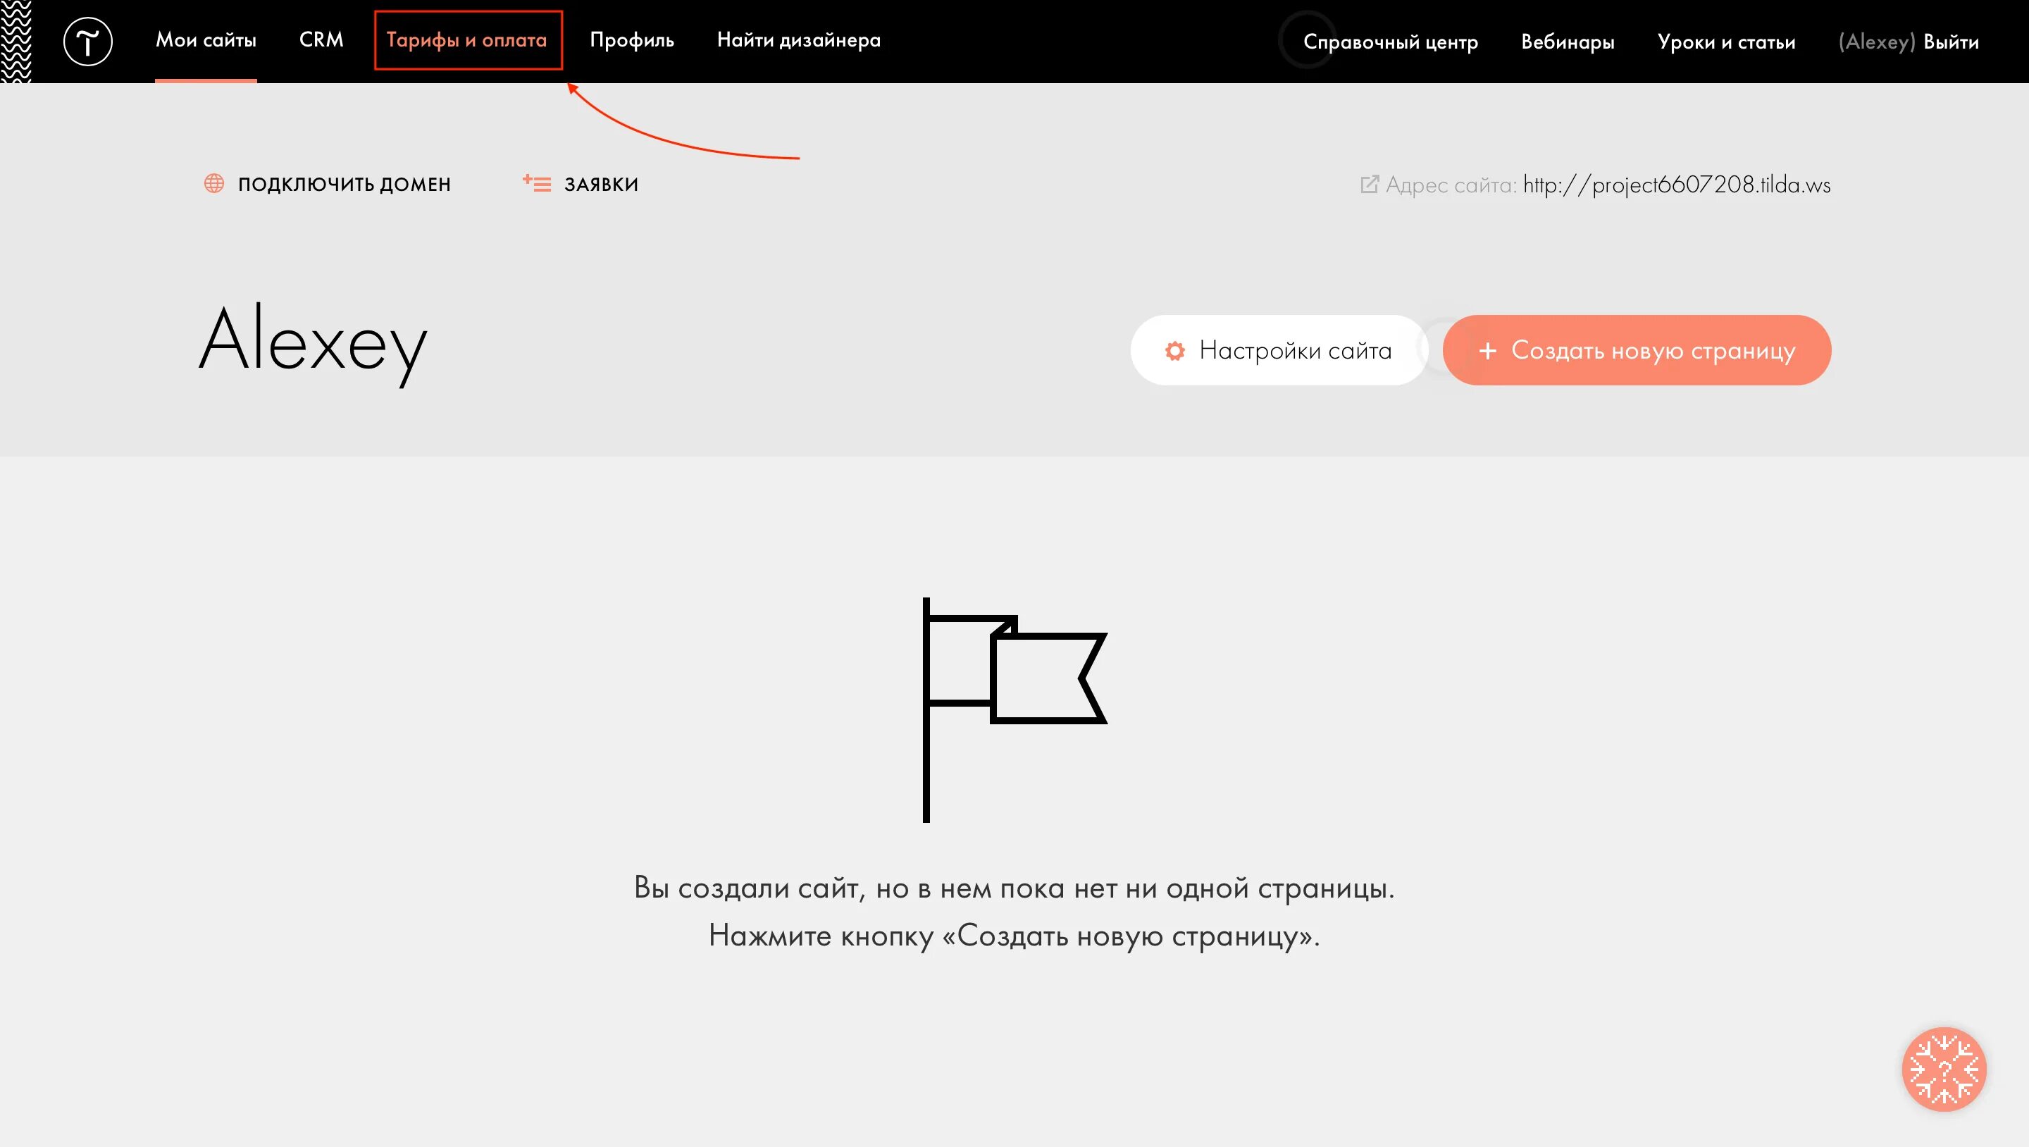
Task: Click the Tilda logo icon
Action: click(x=87, y=41)
